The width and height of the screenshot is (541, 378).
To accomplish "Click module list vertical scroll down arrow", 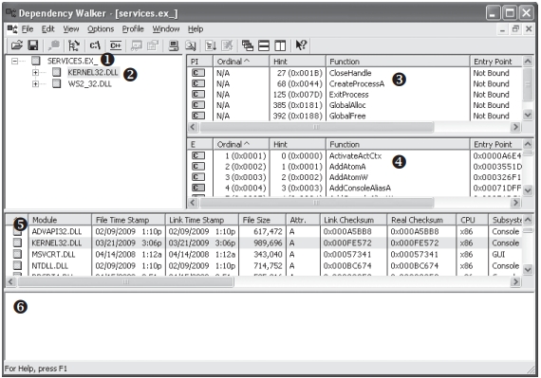I will pos(528,269).
